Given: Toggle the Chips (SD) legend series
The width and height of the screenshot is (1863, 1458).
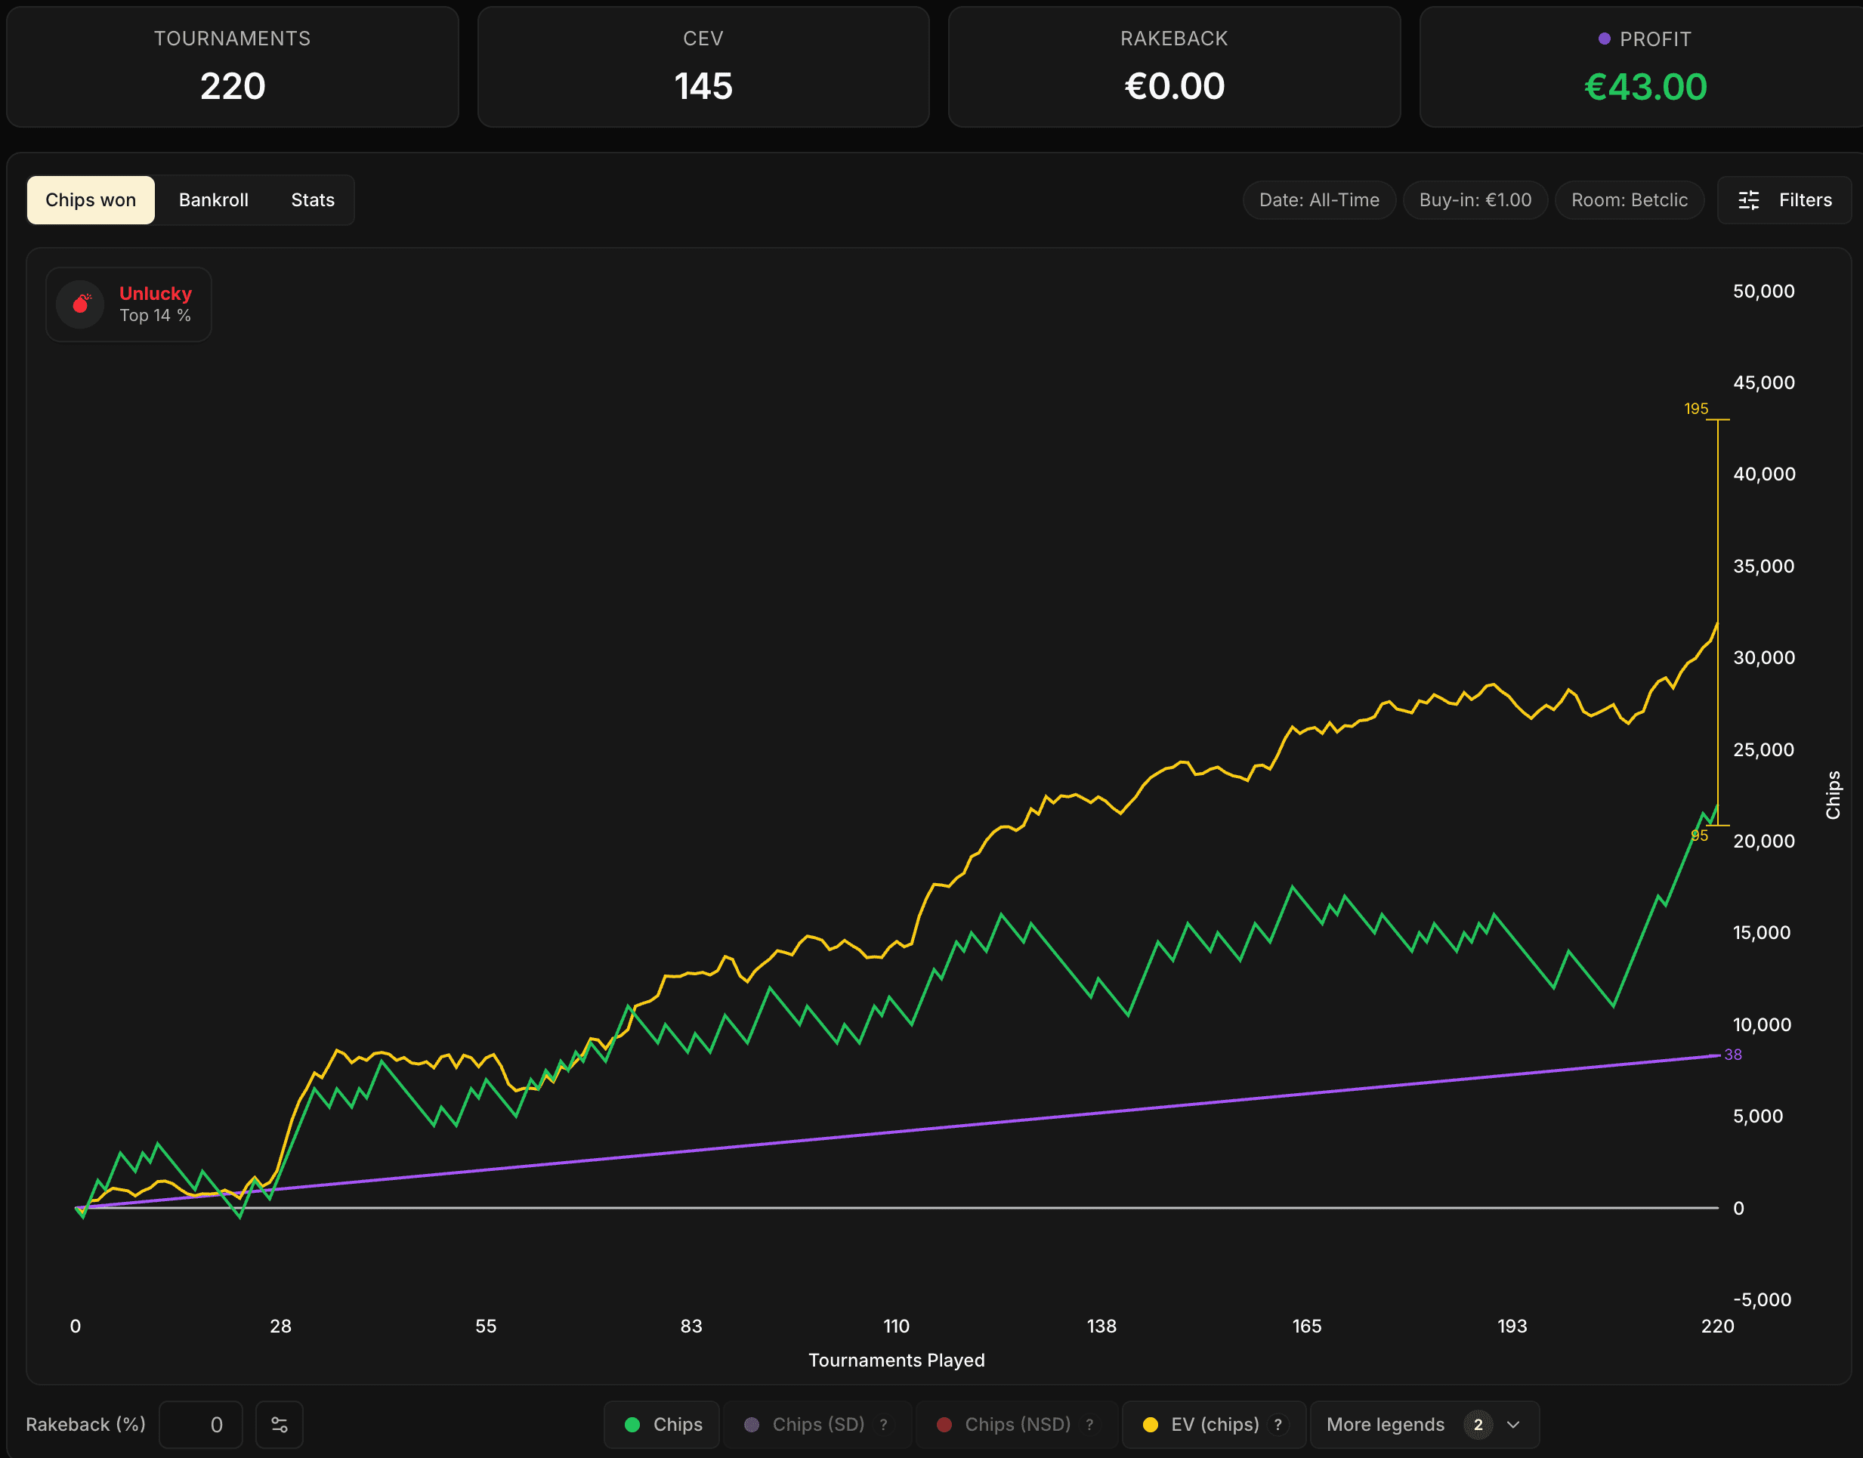Looking at the screenshot, I should click(817, 1425).
